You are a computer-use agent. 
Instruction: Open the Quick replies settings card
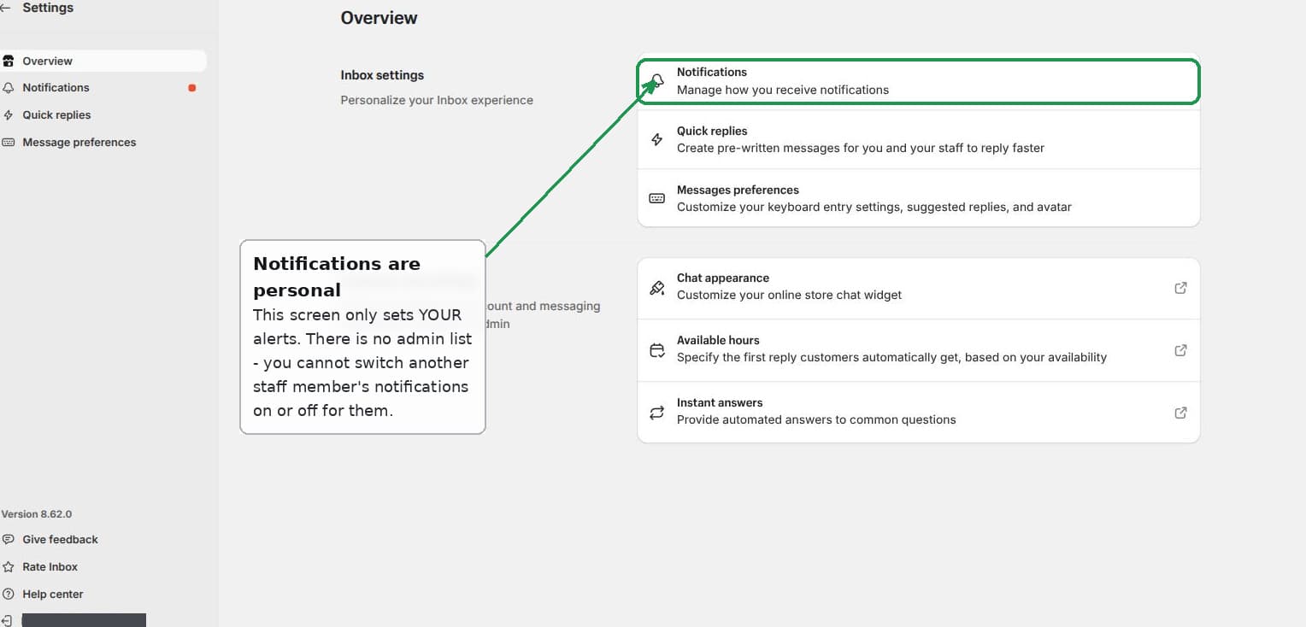click(919, 139)
